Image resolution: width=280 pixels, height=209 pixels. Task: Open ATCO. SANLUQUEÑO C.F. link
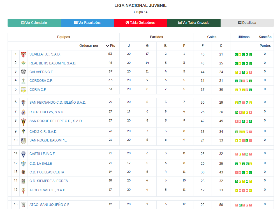coord(49,205)
